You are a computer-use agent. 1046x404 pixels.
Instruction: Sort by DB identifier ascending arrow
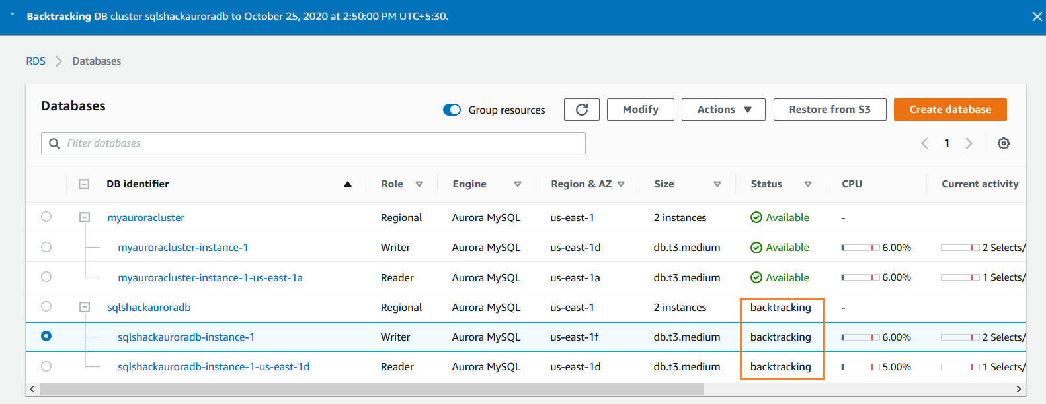348,184
